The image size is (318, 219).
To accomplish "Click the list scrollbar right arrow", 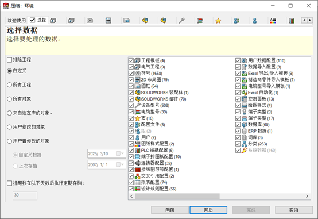I will click(x=307, y=196).
